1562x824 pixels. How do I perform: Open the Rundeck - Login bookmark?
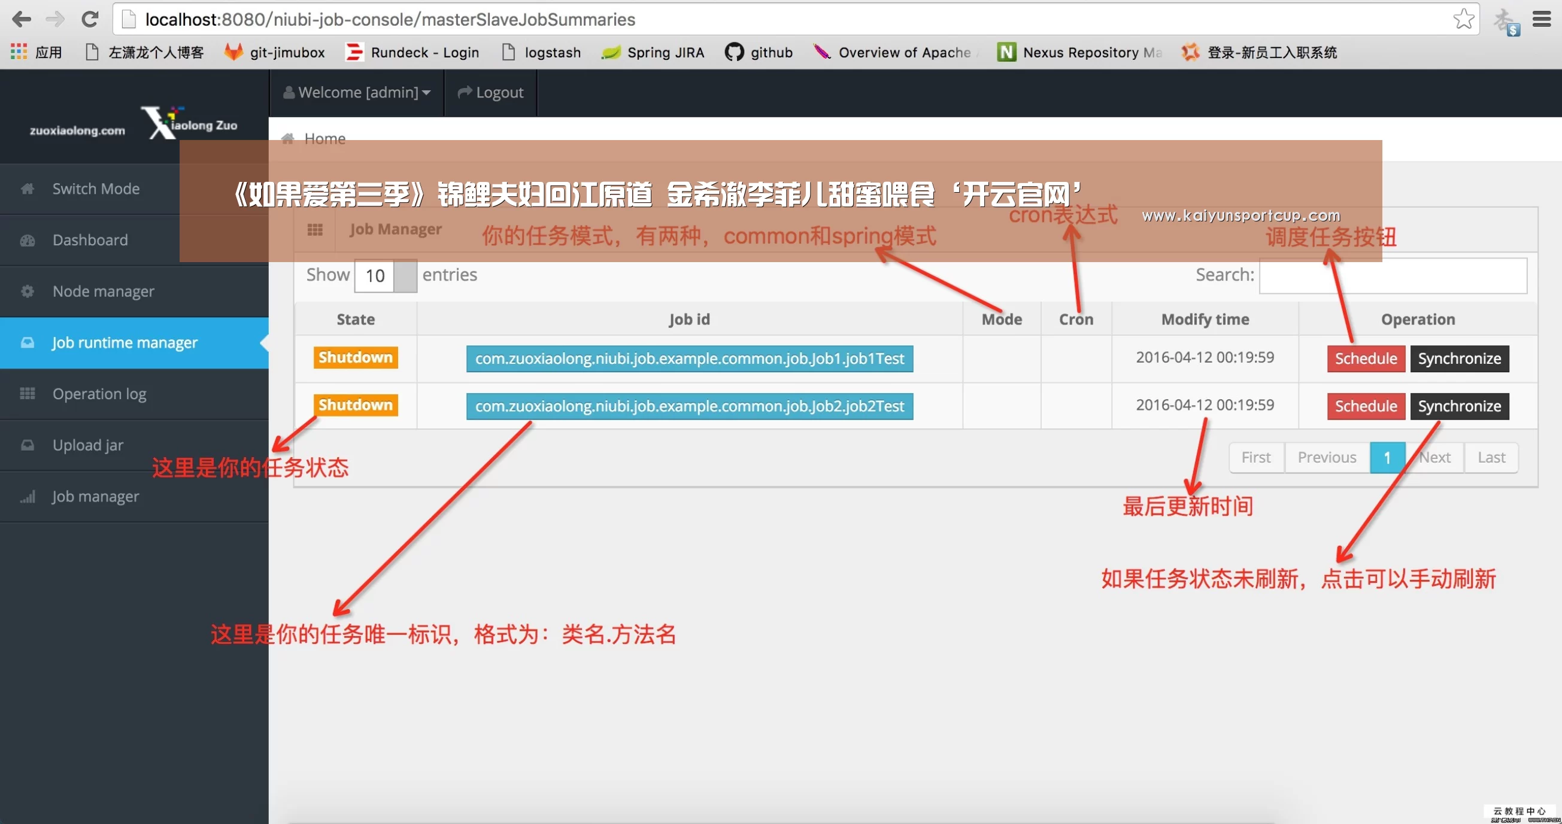click(412, 52)
